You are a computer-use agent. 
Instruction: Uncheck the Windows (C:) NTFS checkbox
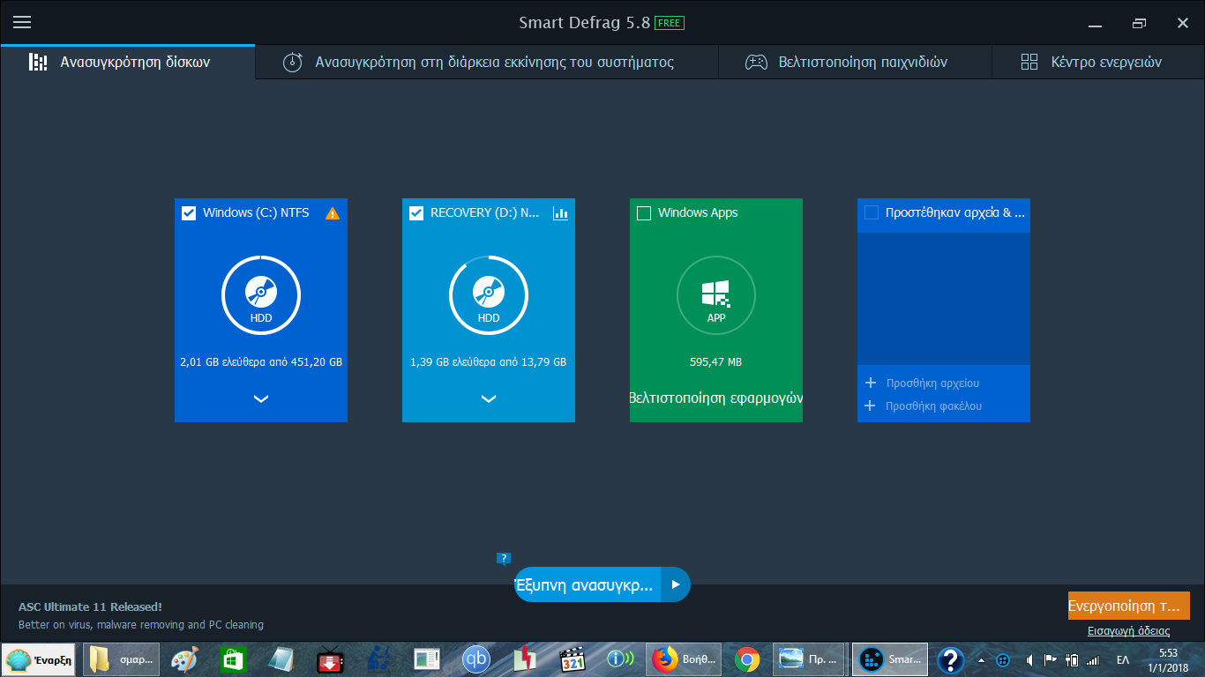click(x=189, y=213)
